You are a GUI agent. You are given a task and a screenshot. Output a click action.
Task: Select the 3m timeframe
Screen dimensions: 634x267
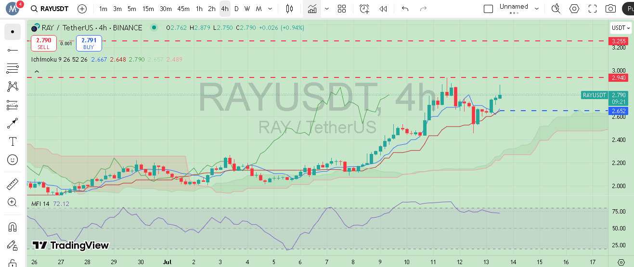(x=117, y=9)
